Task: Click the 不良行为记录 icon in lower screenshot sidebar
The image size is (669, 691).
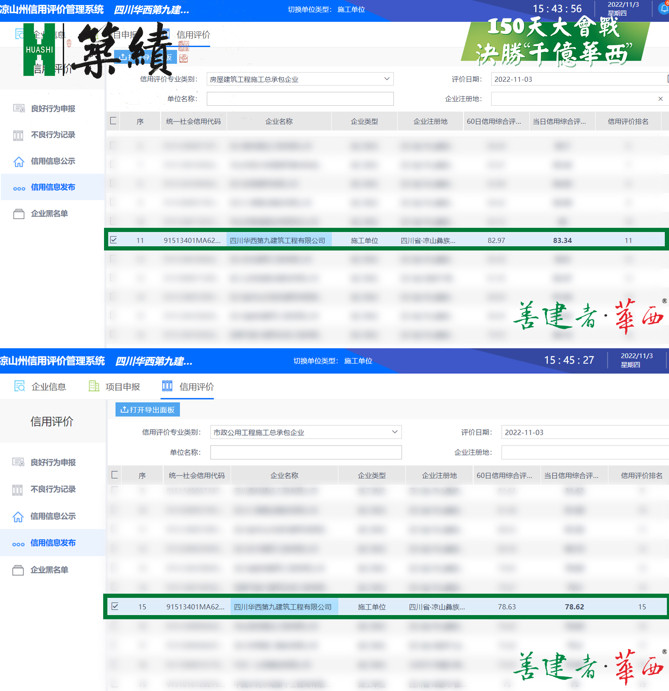Action: 17,490
